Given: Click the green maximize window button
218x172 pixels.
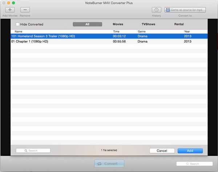Looking at the screenshot, I should 13,3.
